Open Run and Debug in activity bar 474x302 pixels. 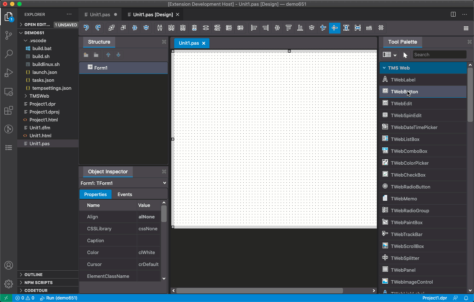point(9,73)
